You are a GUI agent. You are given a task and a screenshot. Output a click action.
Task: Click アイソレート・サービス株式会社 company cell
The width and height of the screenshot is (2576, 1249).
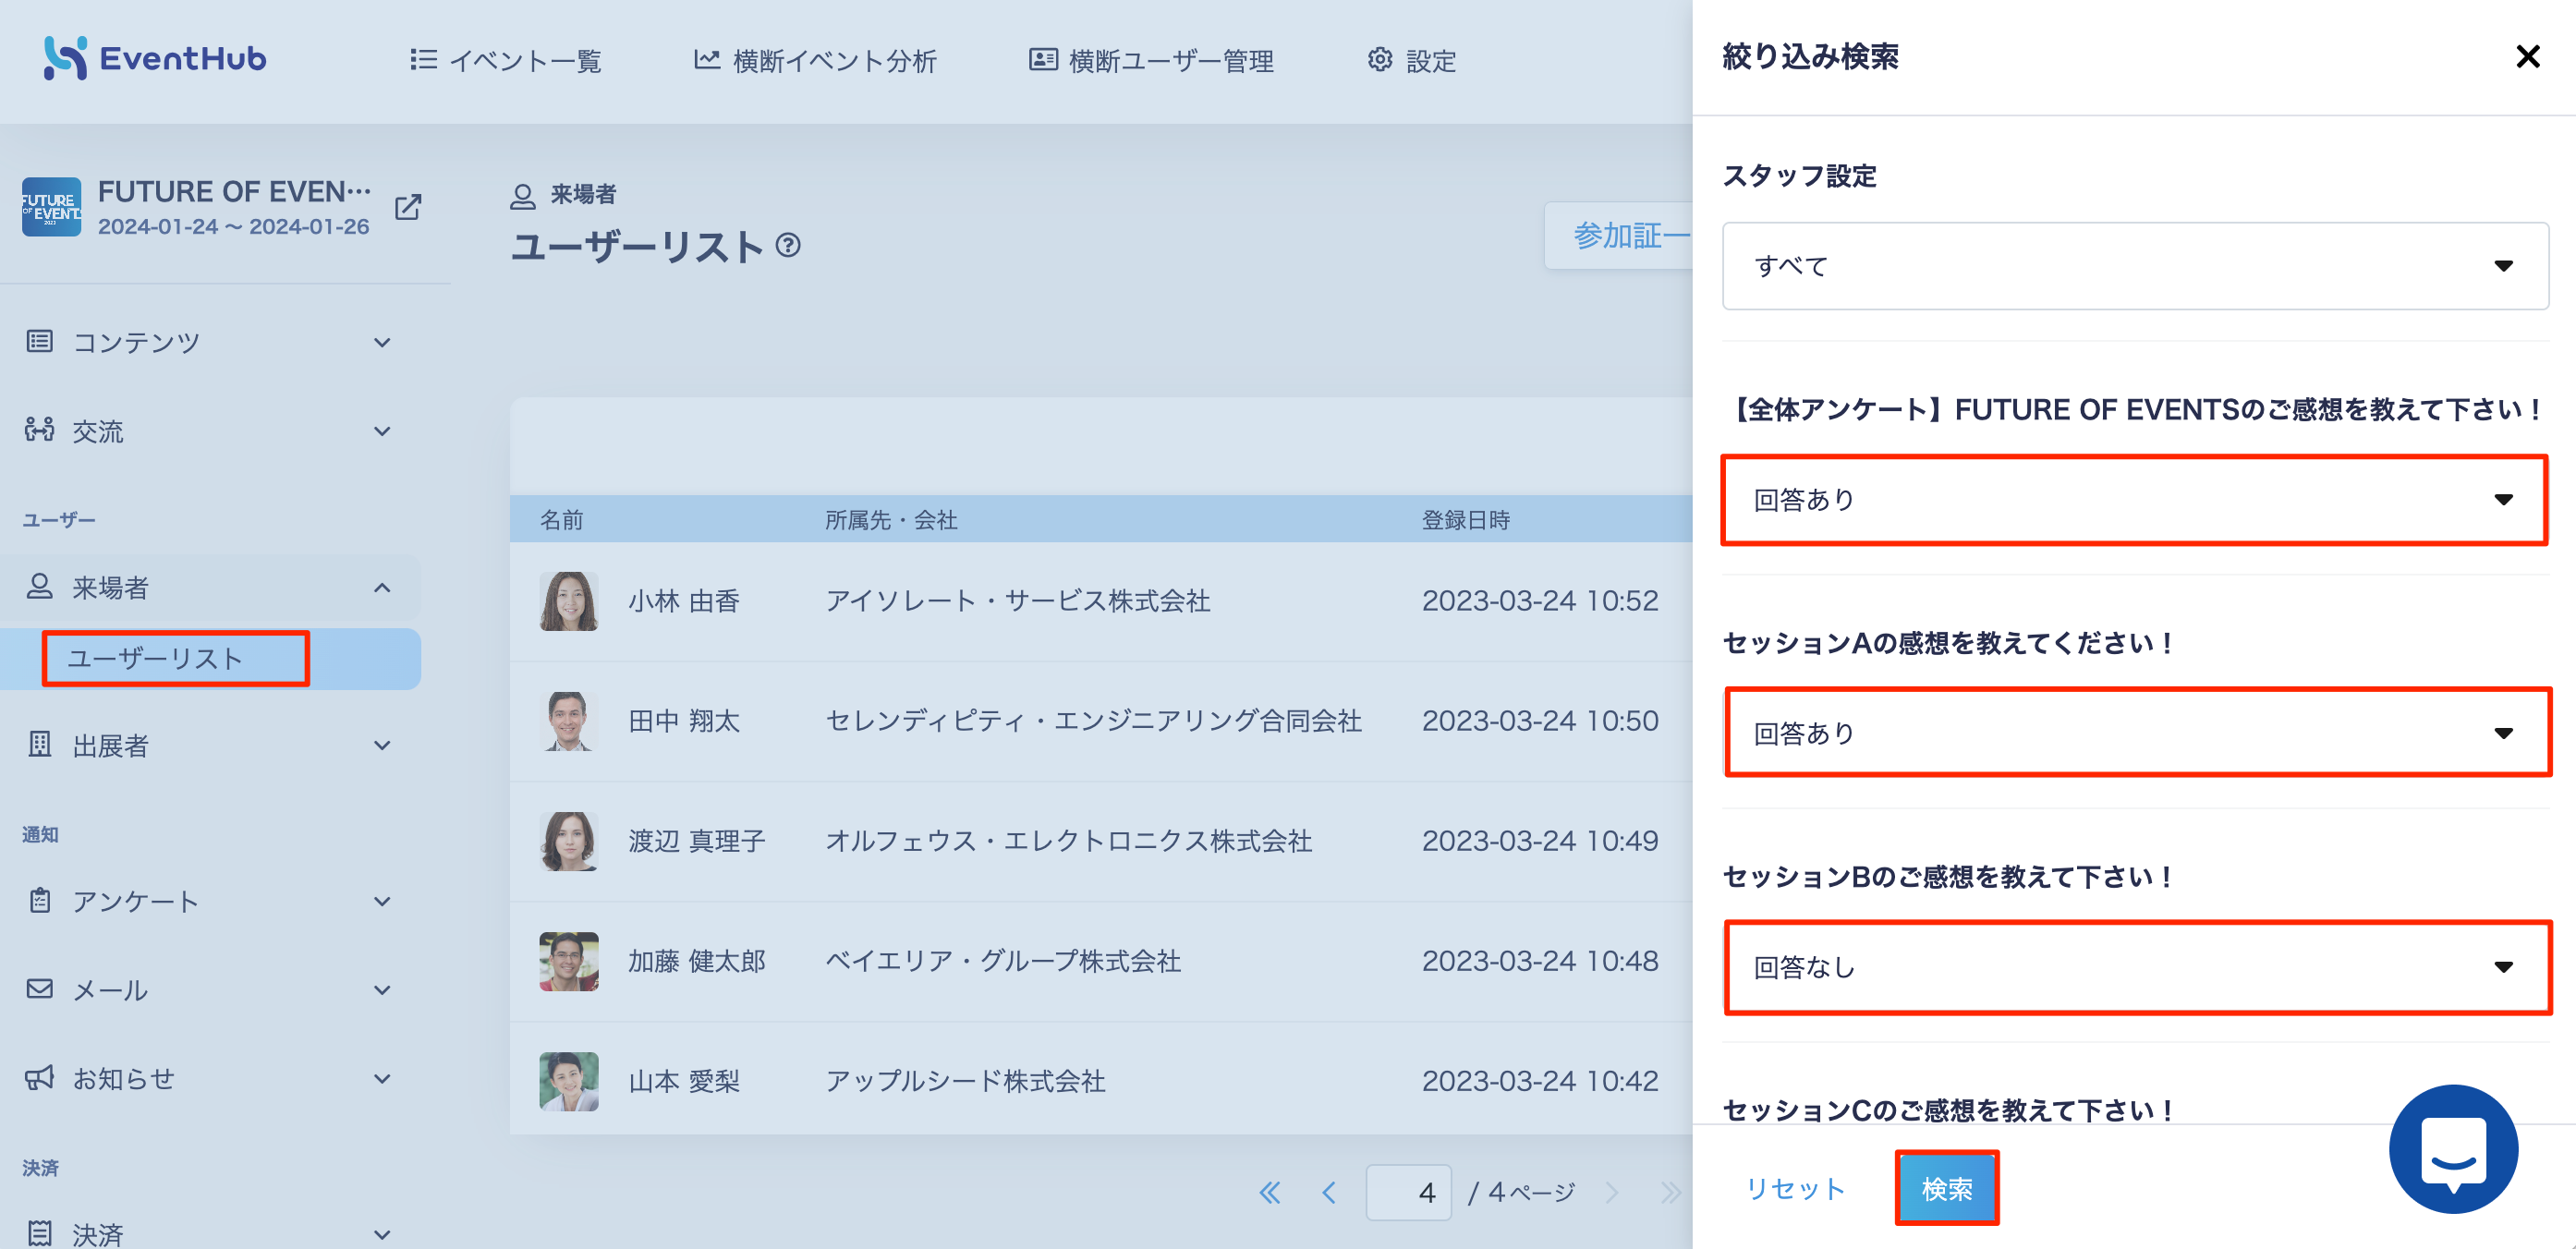1018,601
